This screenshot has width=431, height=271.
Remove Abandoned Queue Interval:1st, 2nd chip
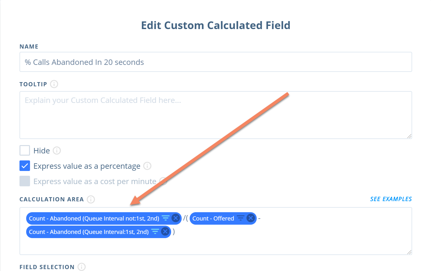pos(165,232)
